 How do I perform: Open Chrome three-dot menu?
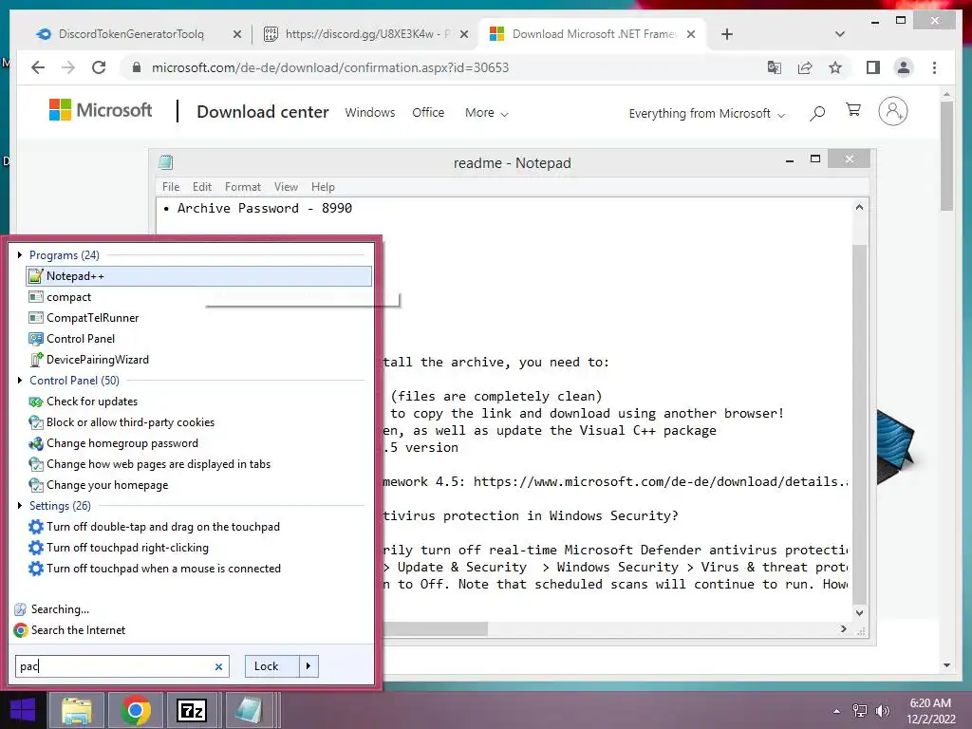(x=934, y=67)
